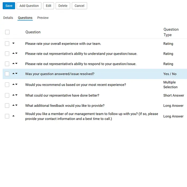Viewport: 187px width, 187px height.
Task: Click the Delete button
Action: (x=63, y=6)
